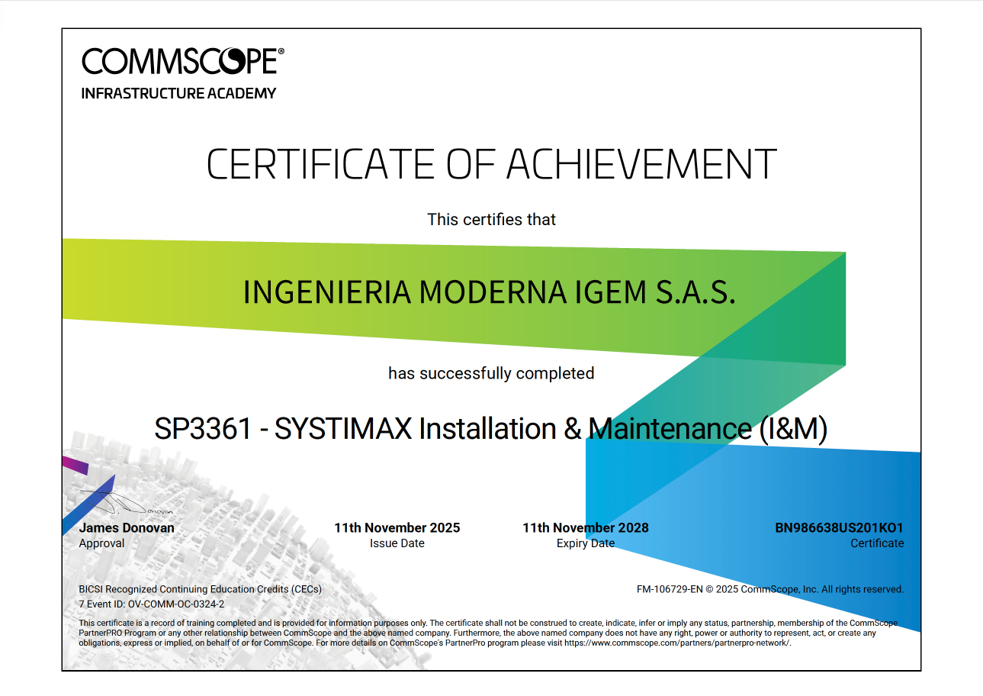The width and height of the screenshot is (983, 696).
Task: Click the 'has successfully completed' line
Action: point(490,373)
